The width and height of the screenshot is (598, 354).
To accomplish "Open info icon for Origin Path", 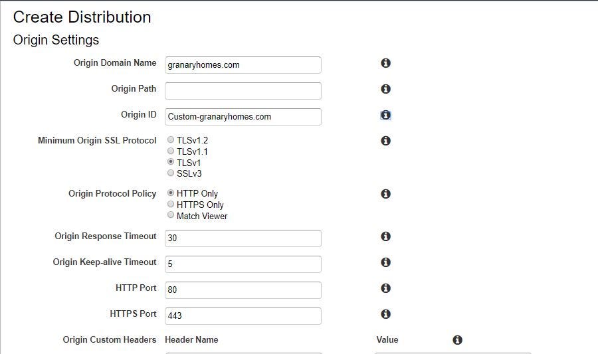I will tap(385, 89).
